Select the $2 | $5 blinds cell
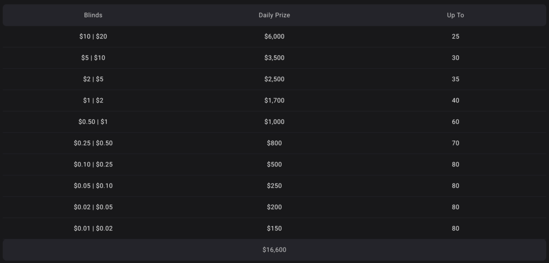This screenshot has height=263, width=549. tap(93, 79)
